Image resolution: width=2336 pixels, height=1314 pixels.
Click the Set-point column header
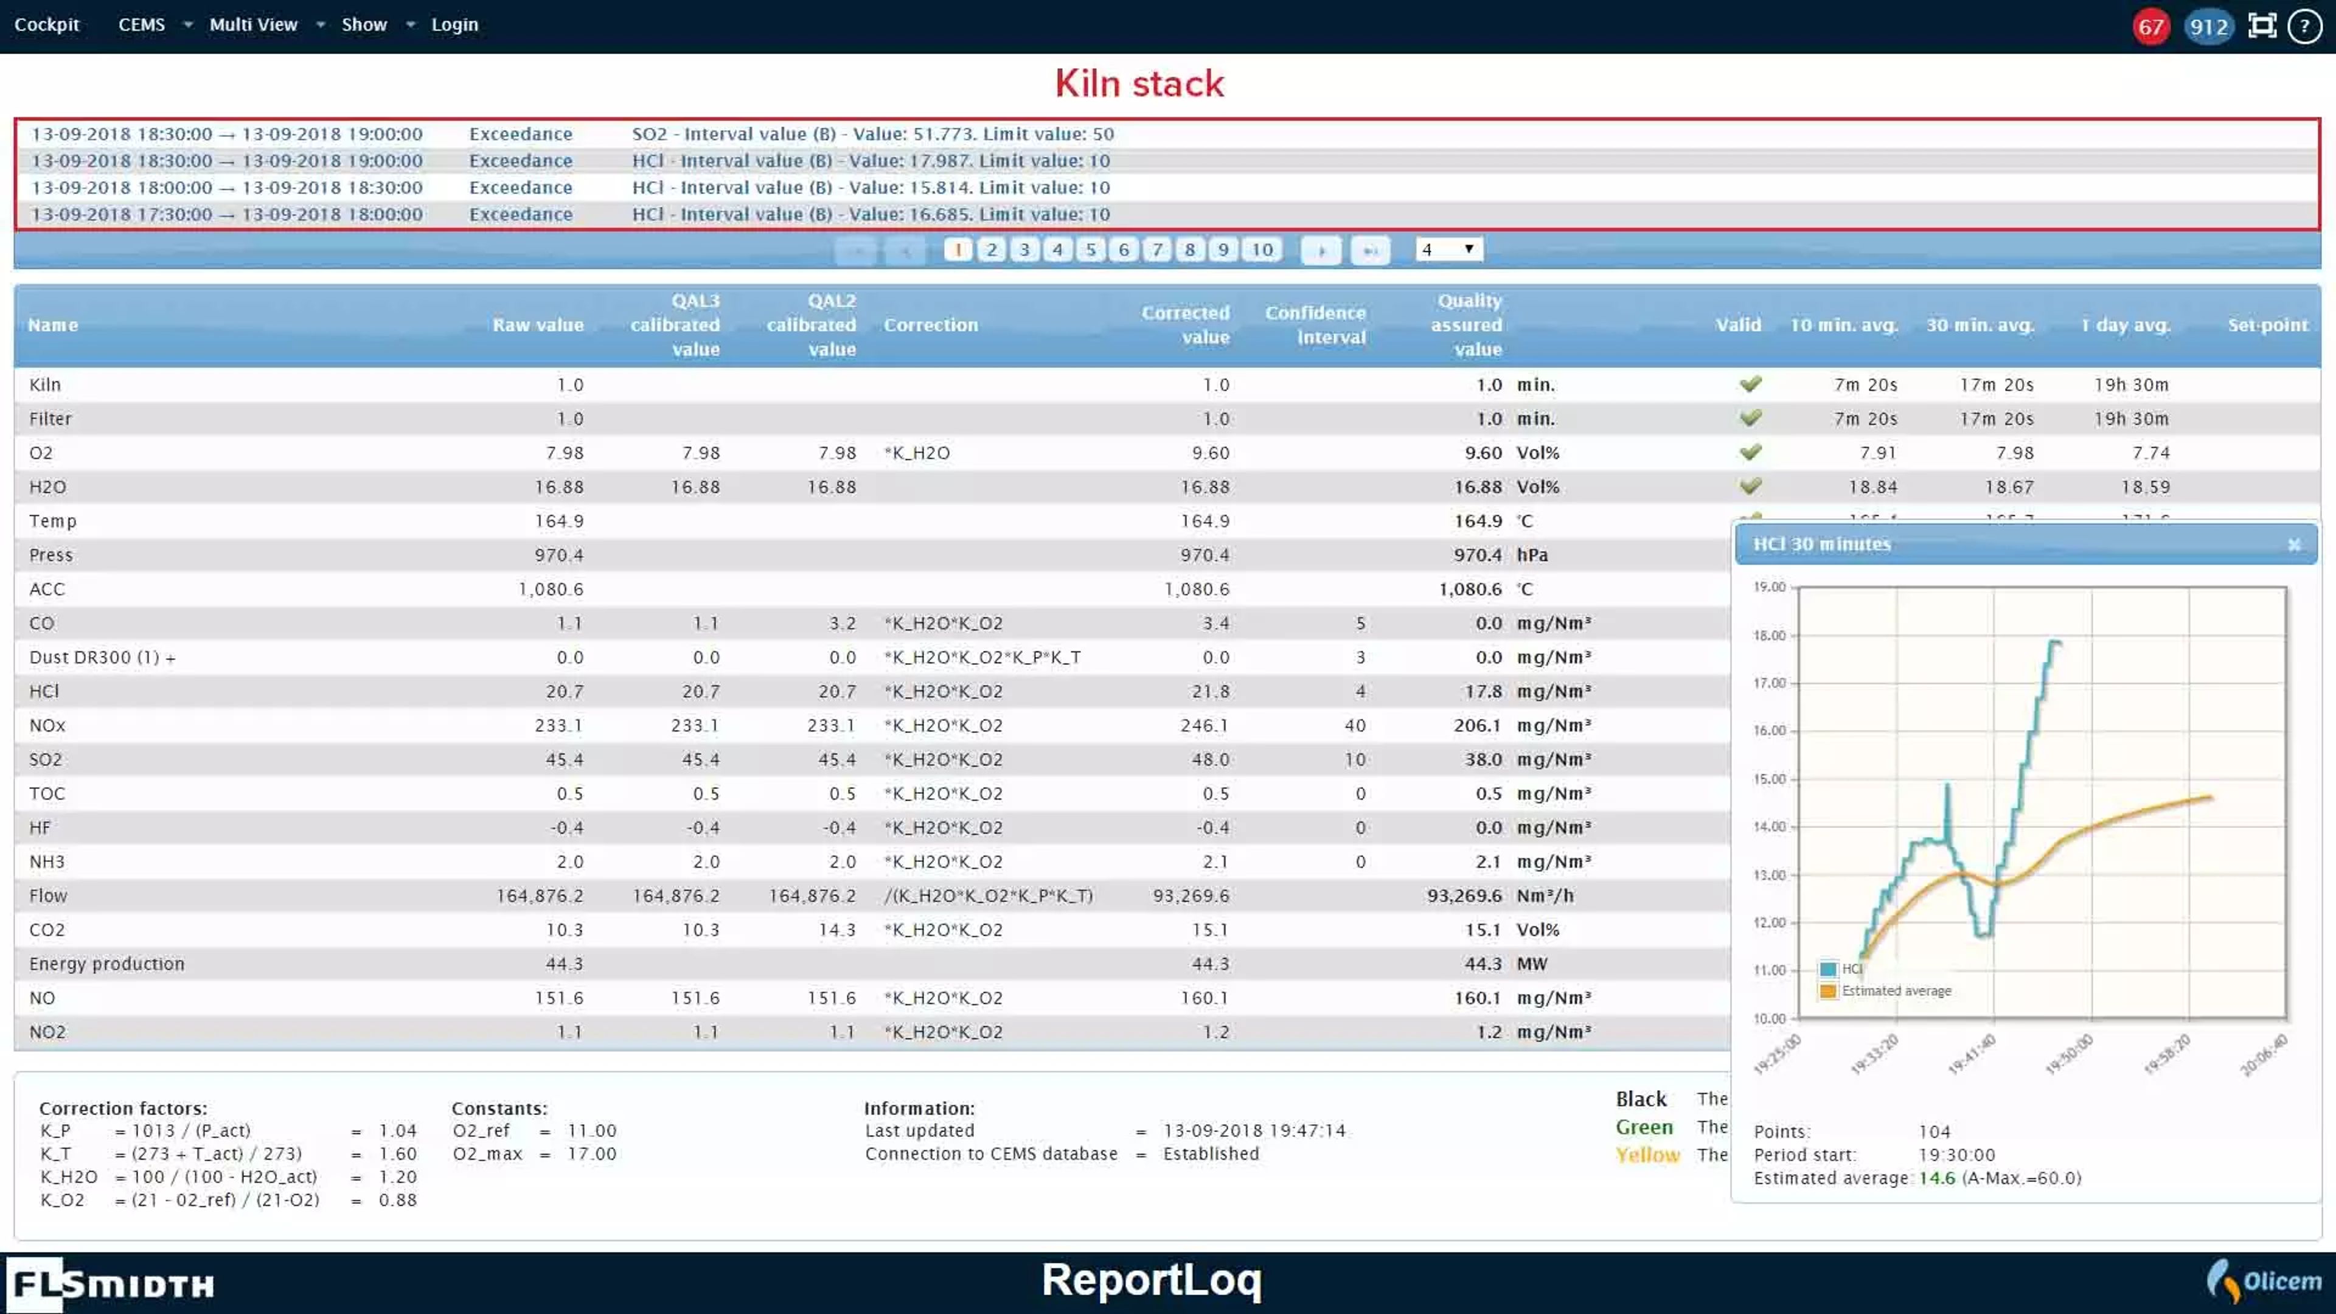2268,325
